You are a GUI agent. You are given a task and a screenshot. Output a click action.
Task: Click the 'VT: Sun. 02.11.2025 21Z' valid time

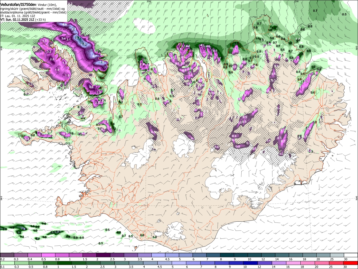click(x=17, y=20)
